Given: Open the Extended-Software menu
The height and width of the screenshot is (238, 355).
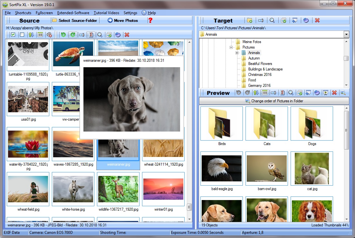Looking at the screenshot, I should point(73,13).
